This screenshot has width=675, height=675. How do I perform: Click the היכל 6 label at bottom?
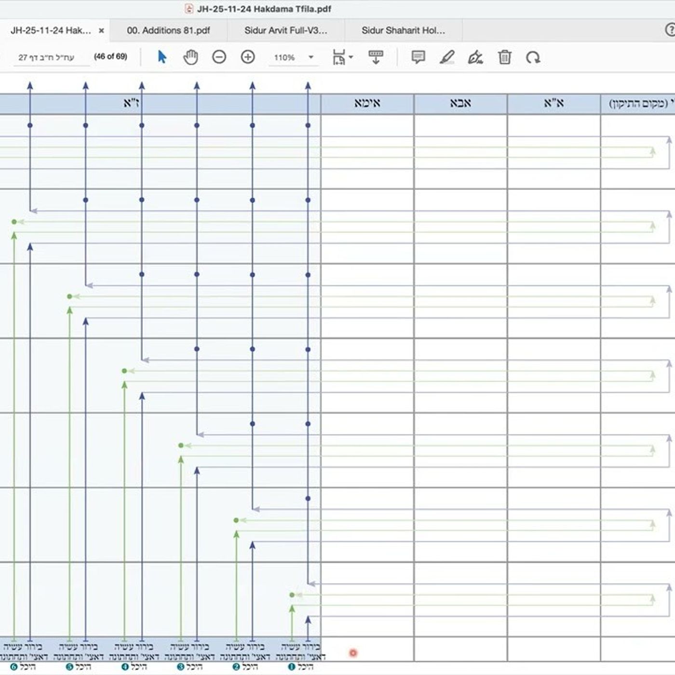pos(23,667)
